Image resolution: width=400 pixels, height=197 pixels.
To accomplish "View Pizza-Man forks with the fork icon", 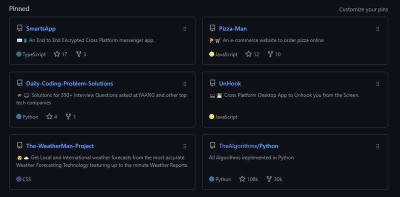I will click(270, 54).
